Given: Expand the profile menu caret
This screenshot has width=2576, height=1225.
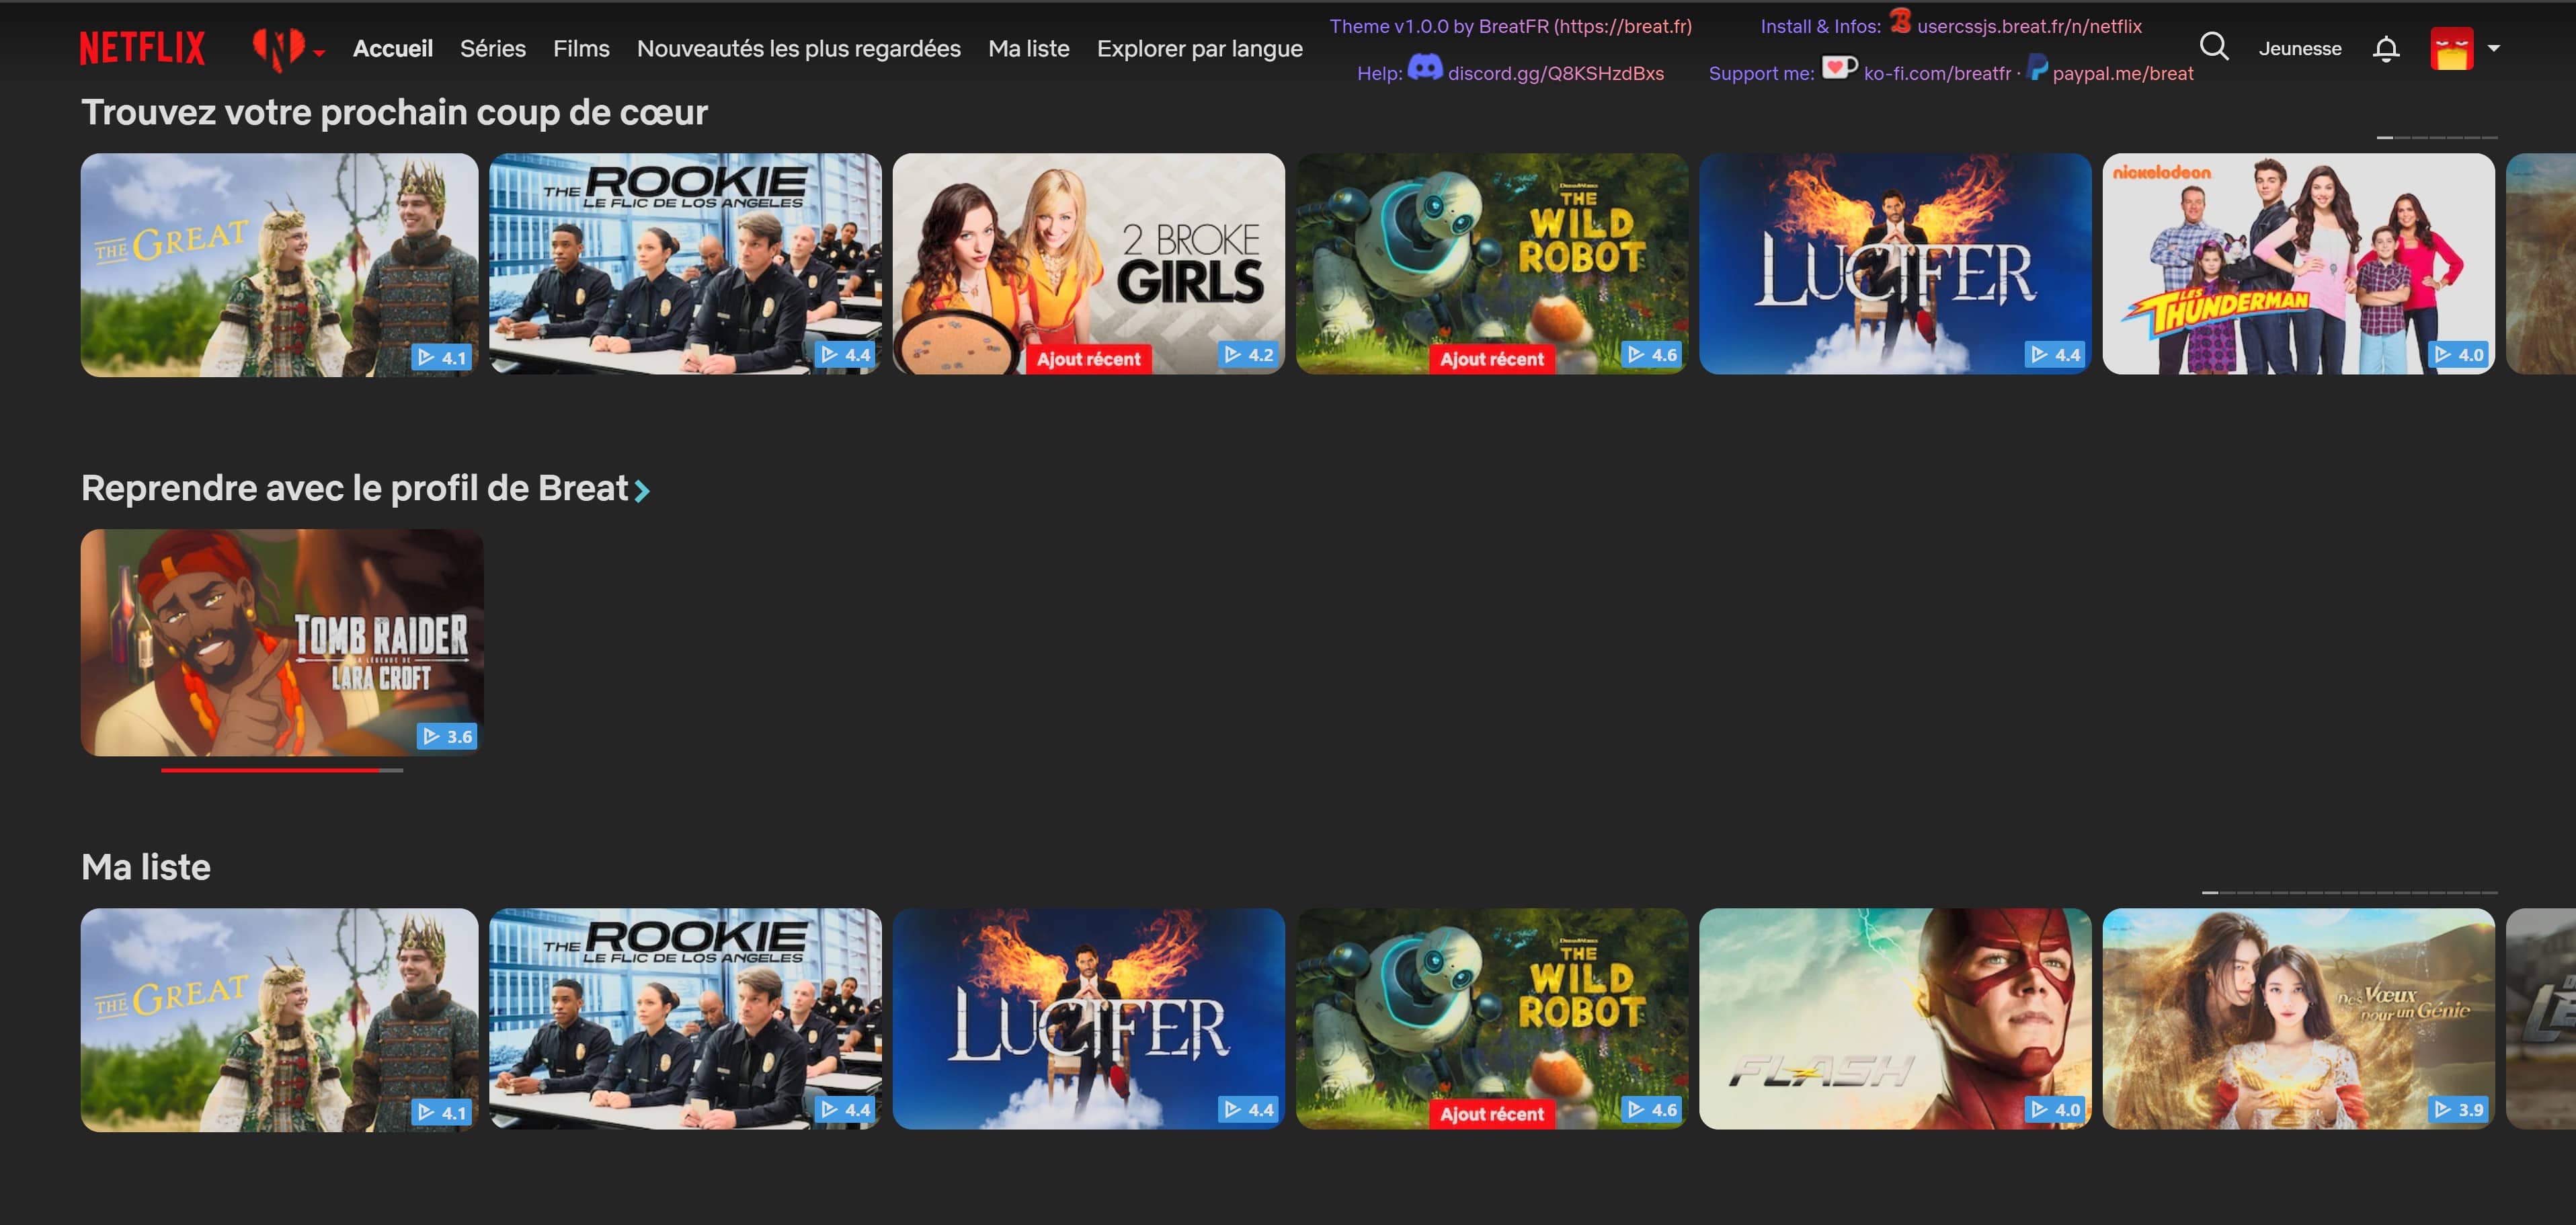Looking at the screenshot, I should pos(2494,48).
